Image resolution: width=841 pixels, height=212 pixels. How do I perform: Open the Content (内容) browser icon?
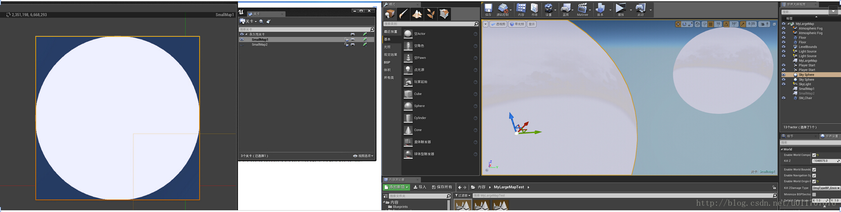pyautogui.click(x=521, y=8)
